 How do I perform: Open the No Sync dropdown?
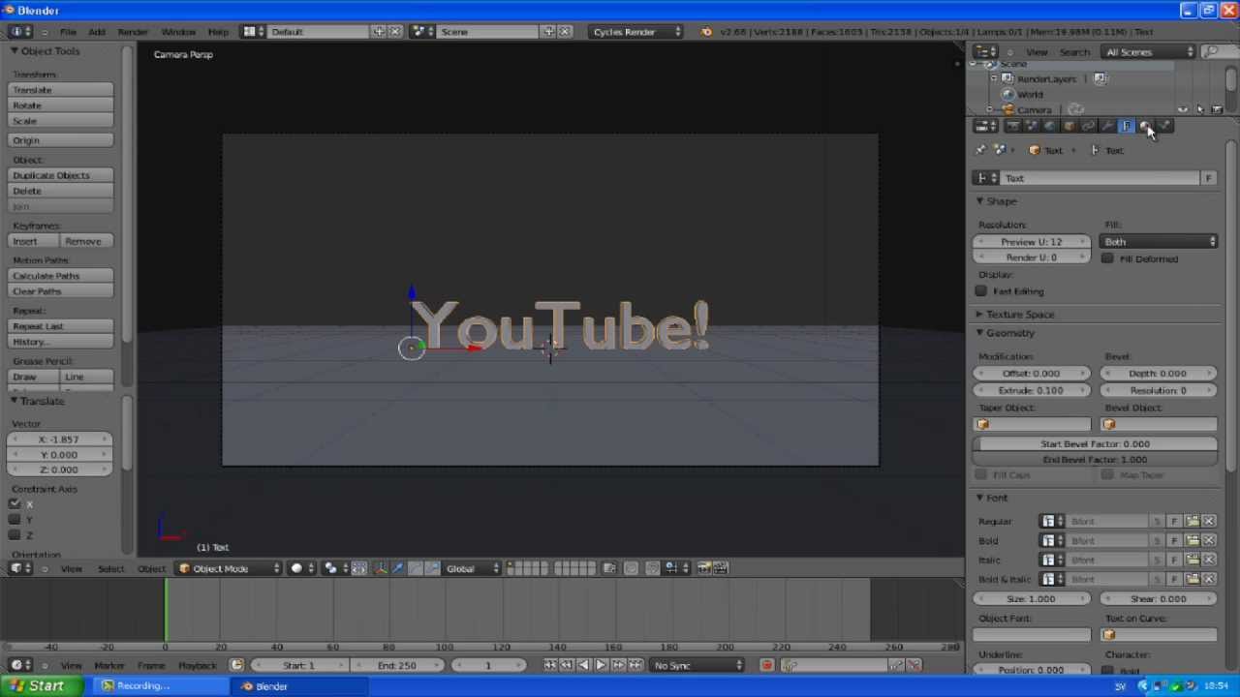[x=697, y=665]
